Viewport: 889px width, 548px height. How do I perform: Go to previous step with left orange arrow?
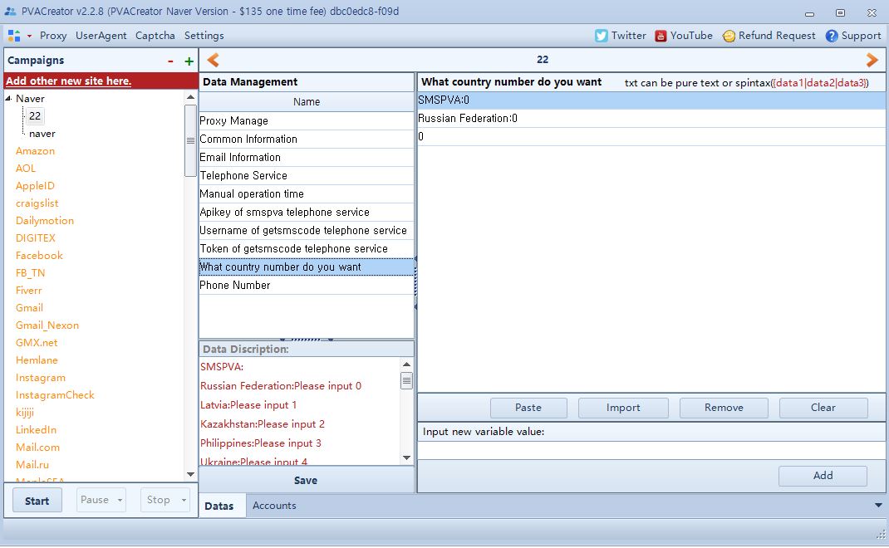click(x=213, y=60)
